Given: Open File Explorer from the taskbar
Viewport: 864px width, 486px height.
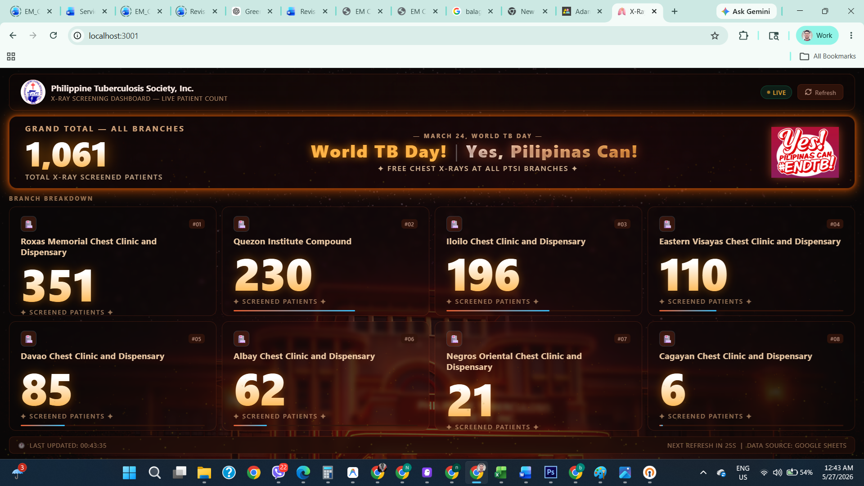Looking at the screenshot, I should [204, 472].
